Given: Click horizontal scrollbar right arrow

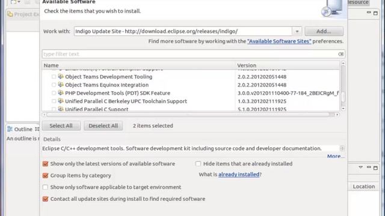Looking at the screenshot, I should tap(337, 115).
